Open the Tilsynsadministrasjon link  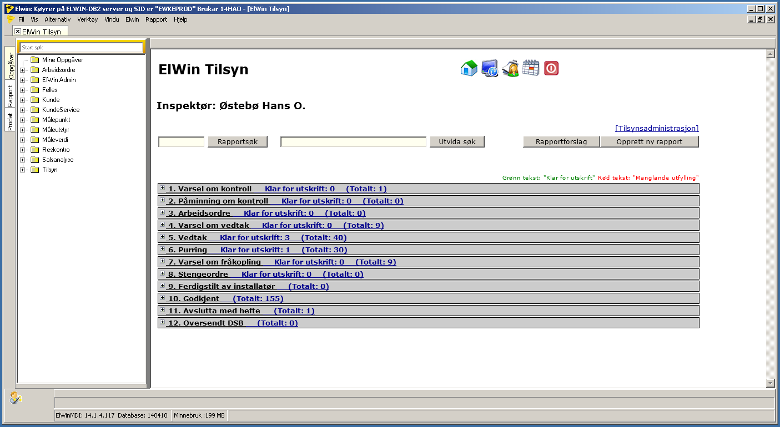tap(657, 128)
